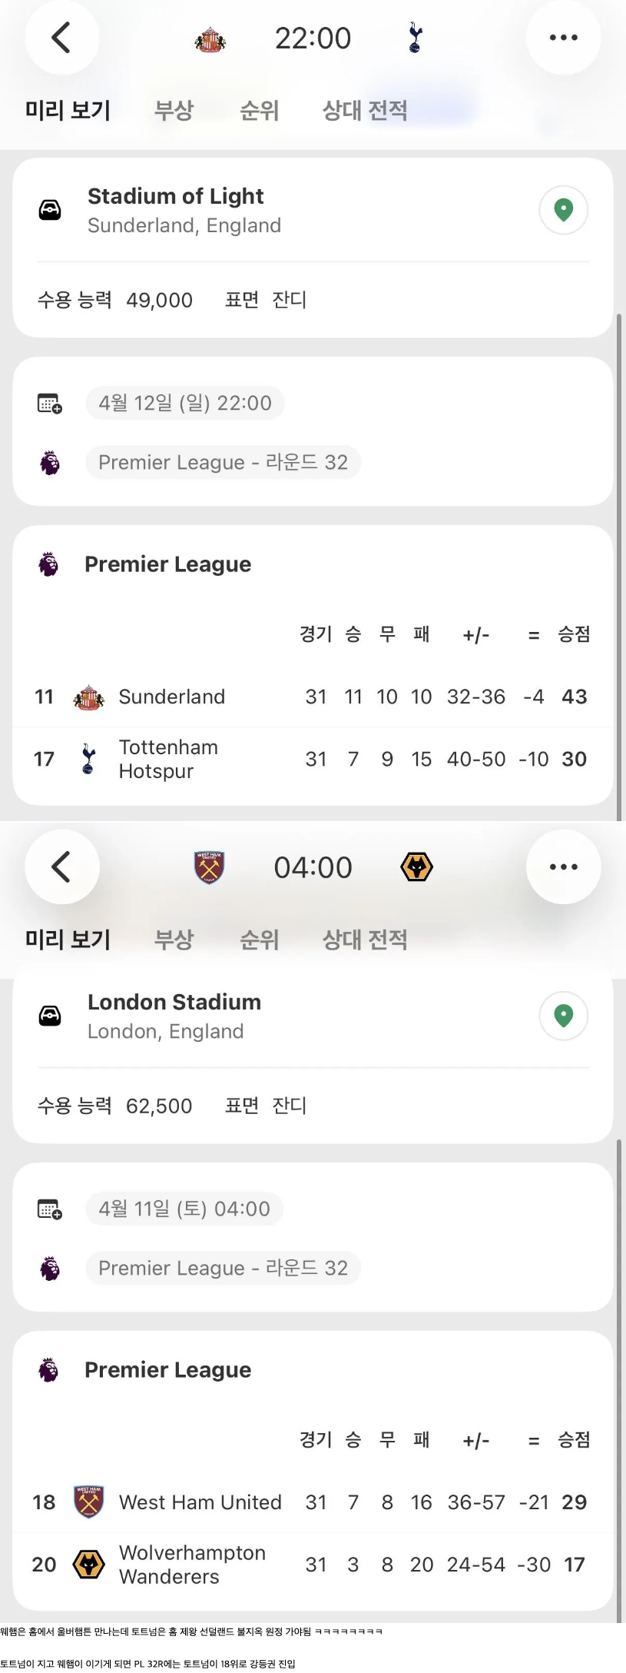This screenshot has height=1673, width=626.
Task: Tap the Sunderland crest in the match header
Action: coord(210,38)
